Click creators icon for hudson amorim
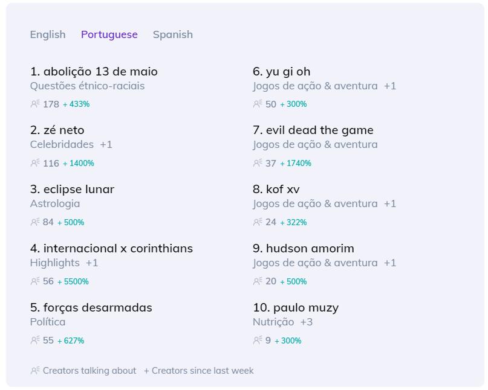The width and height of the screenshot is (488, 390). pyautogui.click(x=258, y=281)
